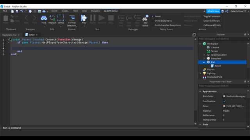Screen dimensions: 250x140
Task: Open the FILE menu
Action: pyautogui.click(x=5, y=11)
